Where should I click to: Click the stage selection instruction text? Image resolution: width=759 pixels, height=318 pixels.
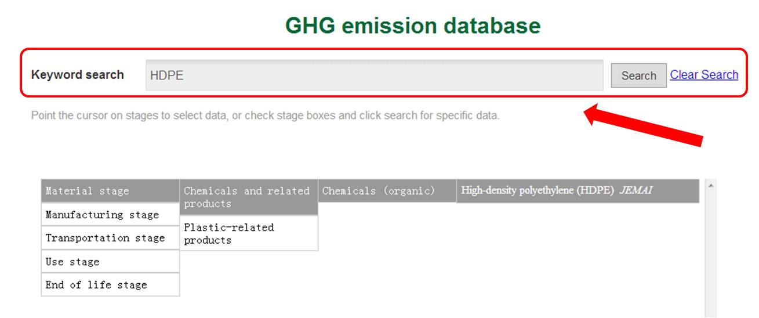click(265, 115)
